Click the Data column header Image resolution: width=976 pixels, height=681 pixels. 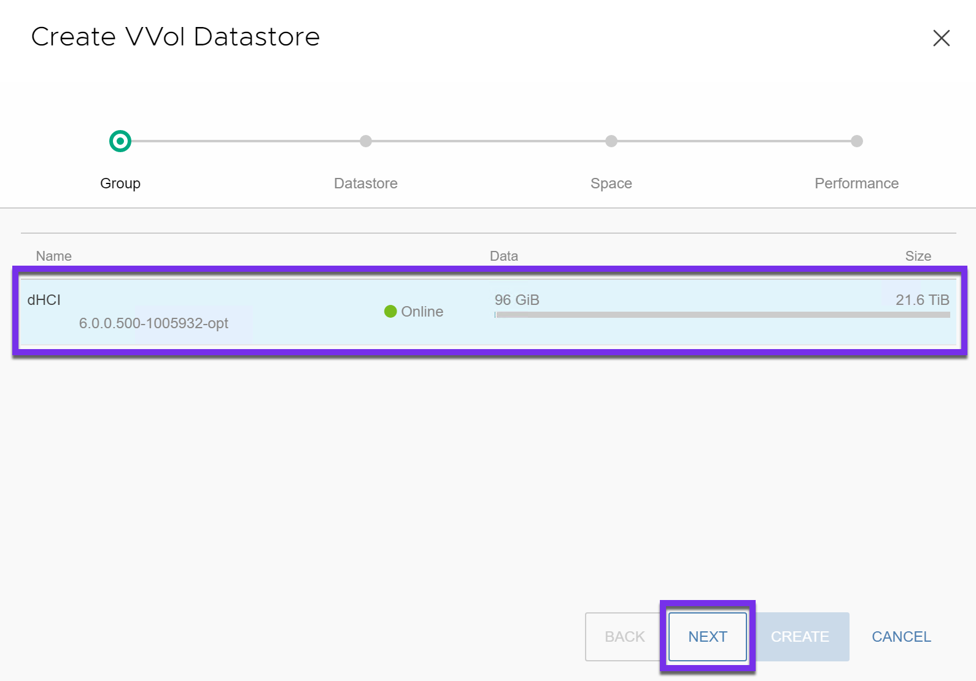[503, 256]
